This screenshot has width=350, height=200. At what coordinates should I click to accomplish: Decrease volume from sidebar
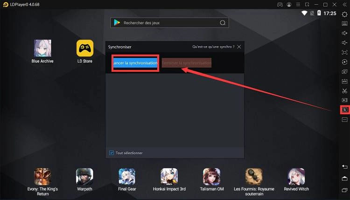click(x=345, y=42)
